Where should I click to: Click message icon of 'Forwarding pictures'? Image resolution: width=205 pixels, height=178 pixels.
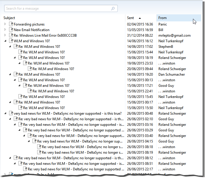[x=11, y=24]
